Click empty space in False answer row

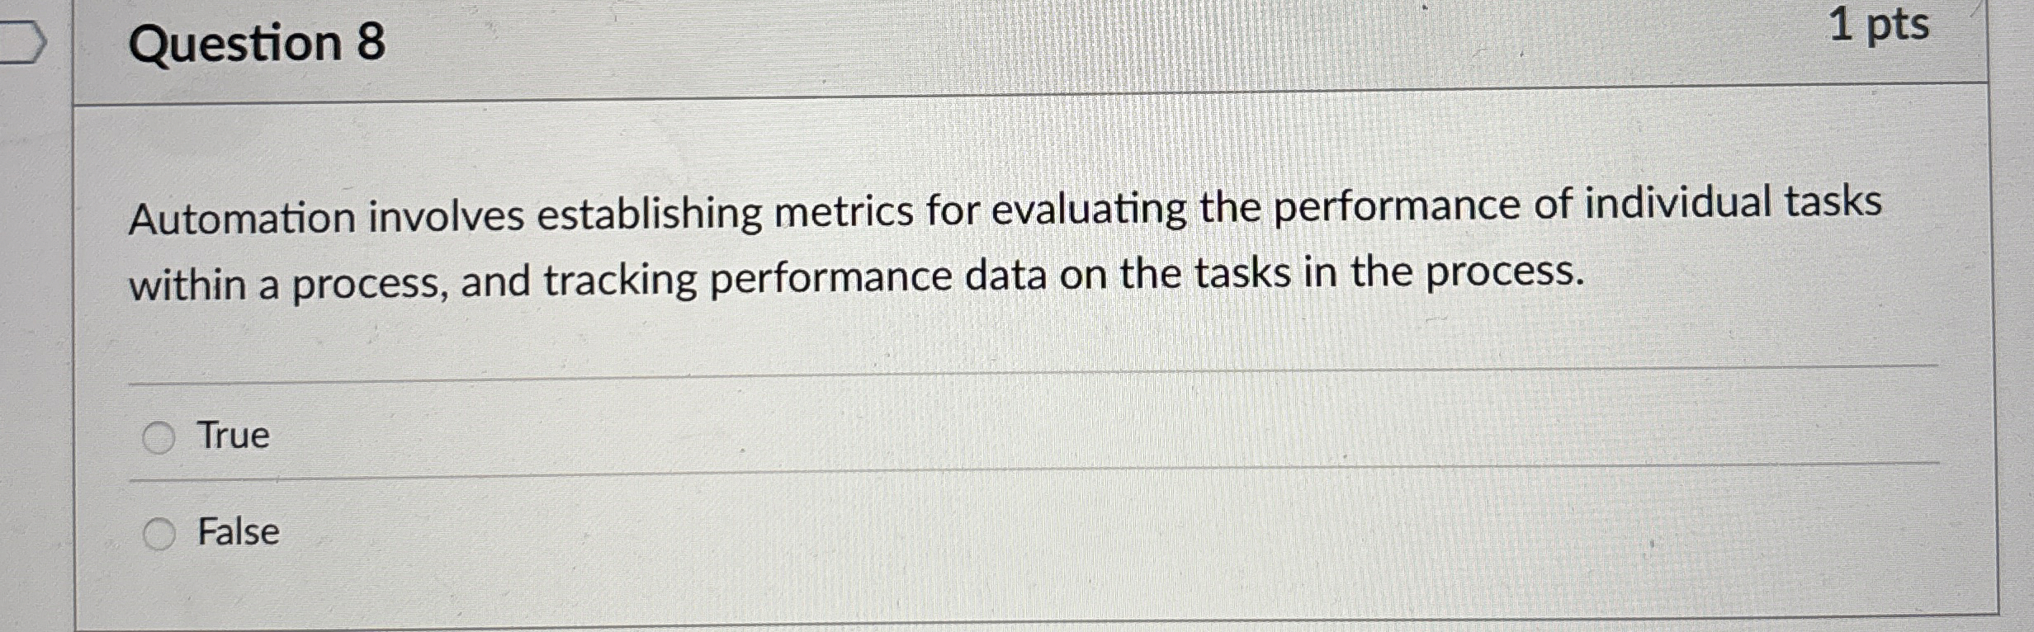[x=1073, y=528]
